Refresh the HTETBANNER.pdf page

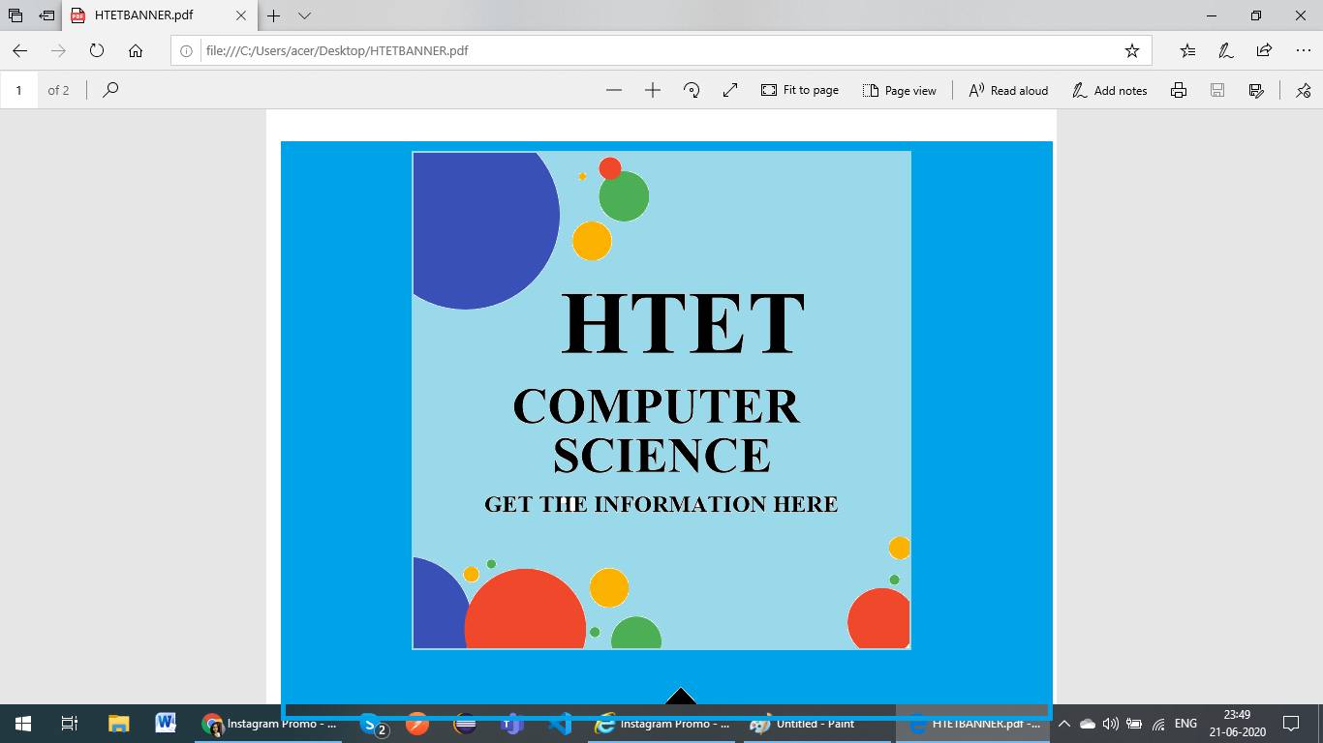pos(97,50)
